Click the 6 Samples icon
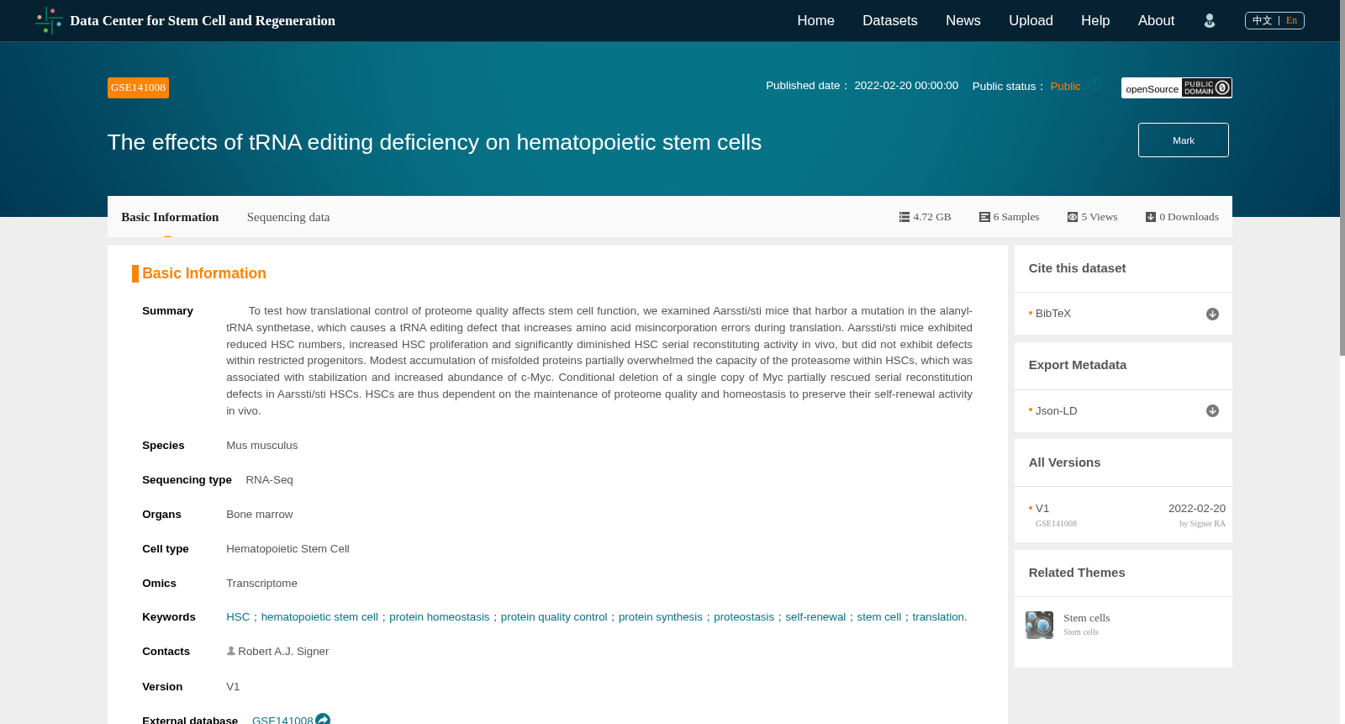 [x=984, y=217]
